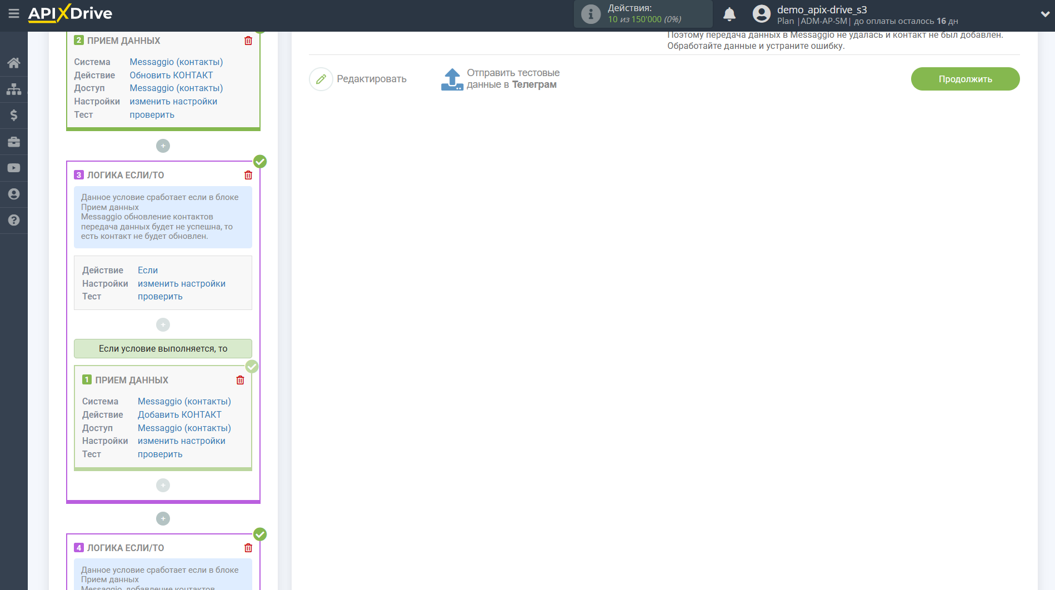This screenshot has height=590, width=1055.
Task: Open Messaggio (контакты) access link in block 2
Action: click(x=176, y=88)
